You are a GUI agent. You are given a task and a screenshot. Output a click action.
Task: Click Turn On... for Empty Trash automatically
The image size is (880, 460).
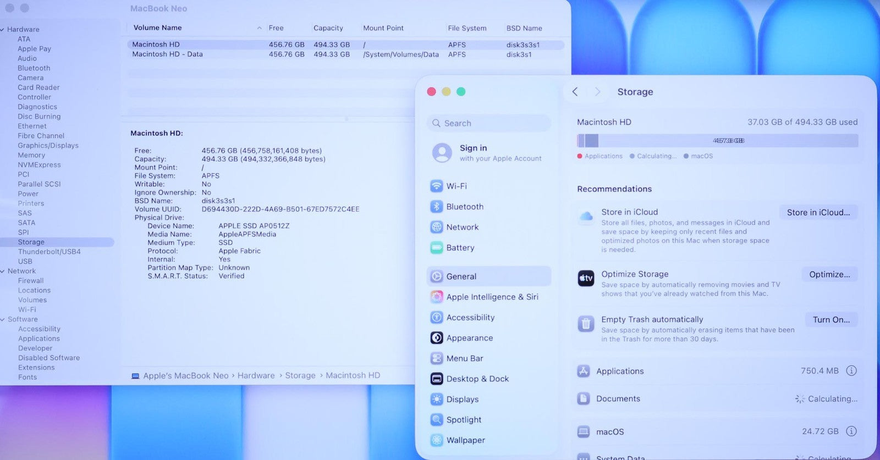coord(831,320)
